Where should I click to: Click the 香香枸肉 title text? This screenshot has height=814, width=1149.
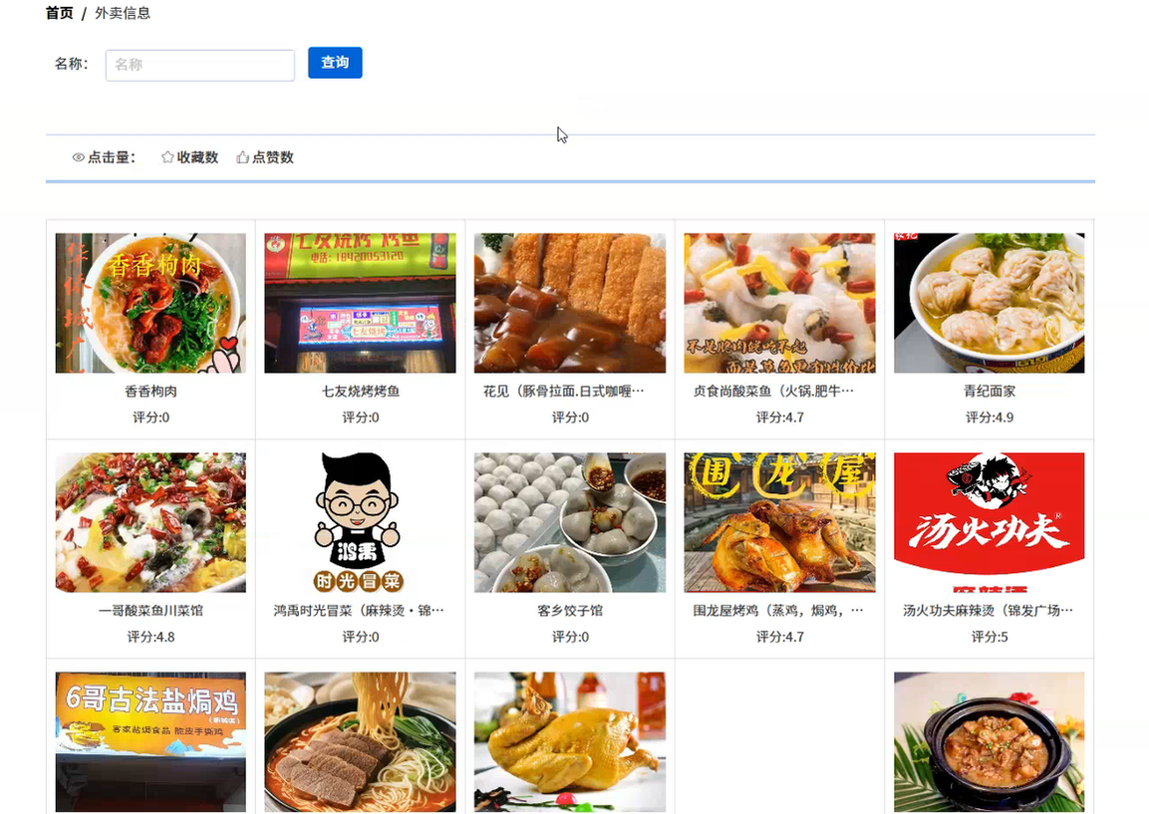(x=150, y=392)
